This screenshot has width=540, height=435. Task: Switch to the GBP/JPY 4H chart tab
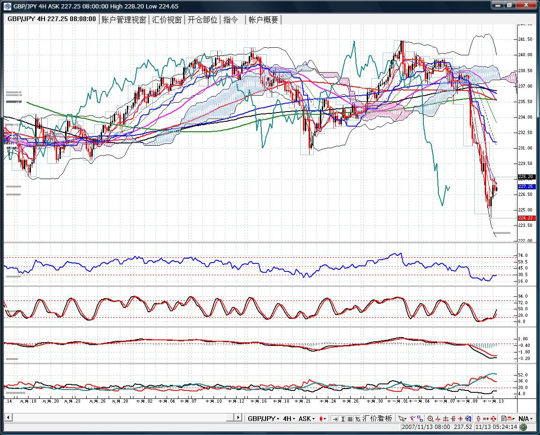point(52,19)
